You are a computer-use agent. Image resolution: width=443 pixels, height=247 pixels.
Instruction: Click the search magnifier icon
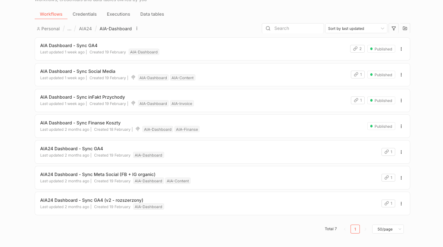268,28
